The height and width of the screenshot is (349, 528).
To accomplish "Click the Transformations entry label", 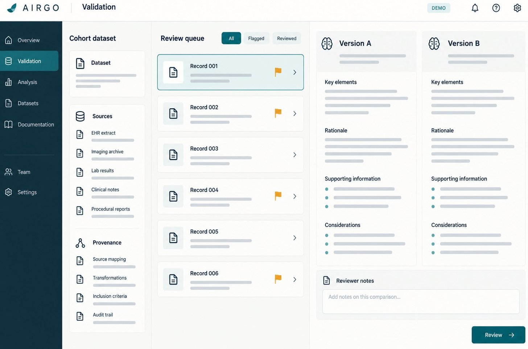I will [110, 278].
